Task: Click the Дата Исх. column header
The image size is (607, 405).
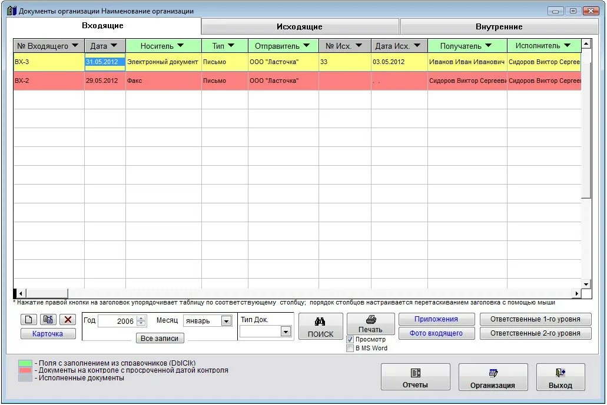Action: (x=400, y=46)
